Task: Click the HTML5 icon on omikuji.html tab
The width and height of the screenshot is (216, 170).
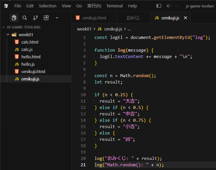Action: [78, 18]
